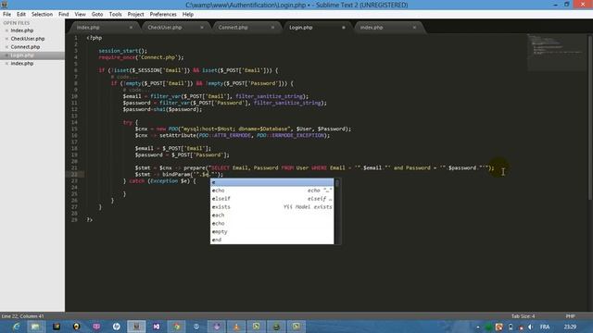Viewport: 593px width, 333px height.
Task: Close the Connect.php tab
Action: click(272, 28)
